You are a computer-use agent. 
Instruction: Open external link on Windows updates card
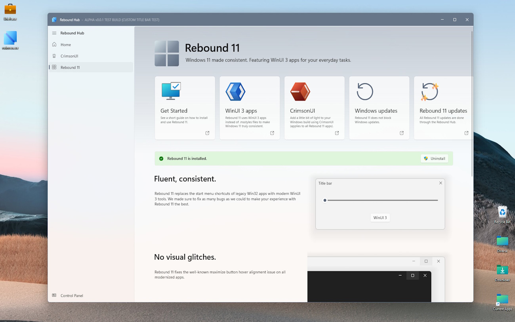[x=402, y=133]
